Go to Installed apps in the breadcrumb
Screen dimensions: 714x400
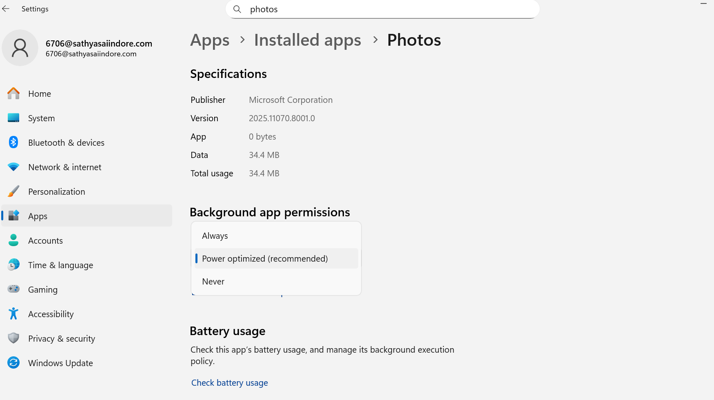(x=307, y=40)
